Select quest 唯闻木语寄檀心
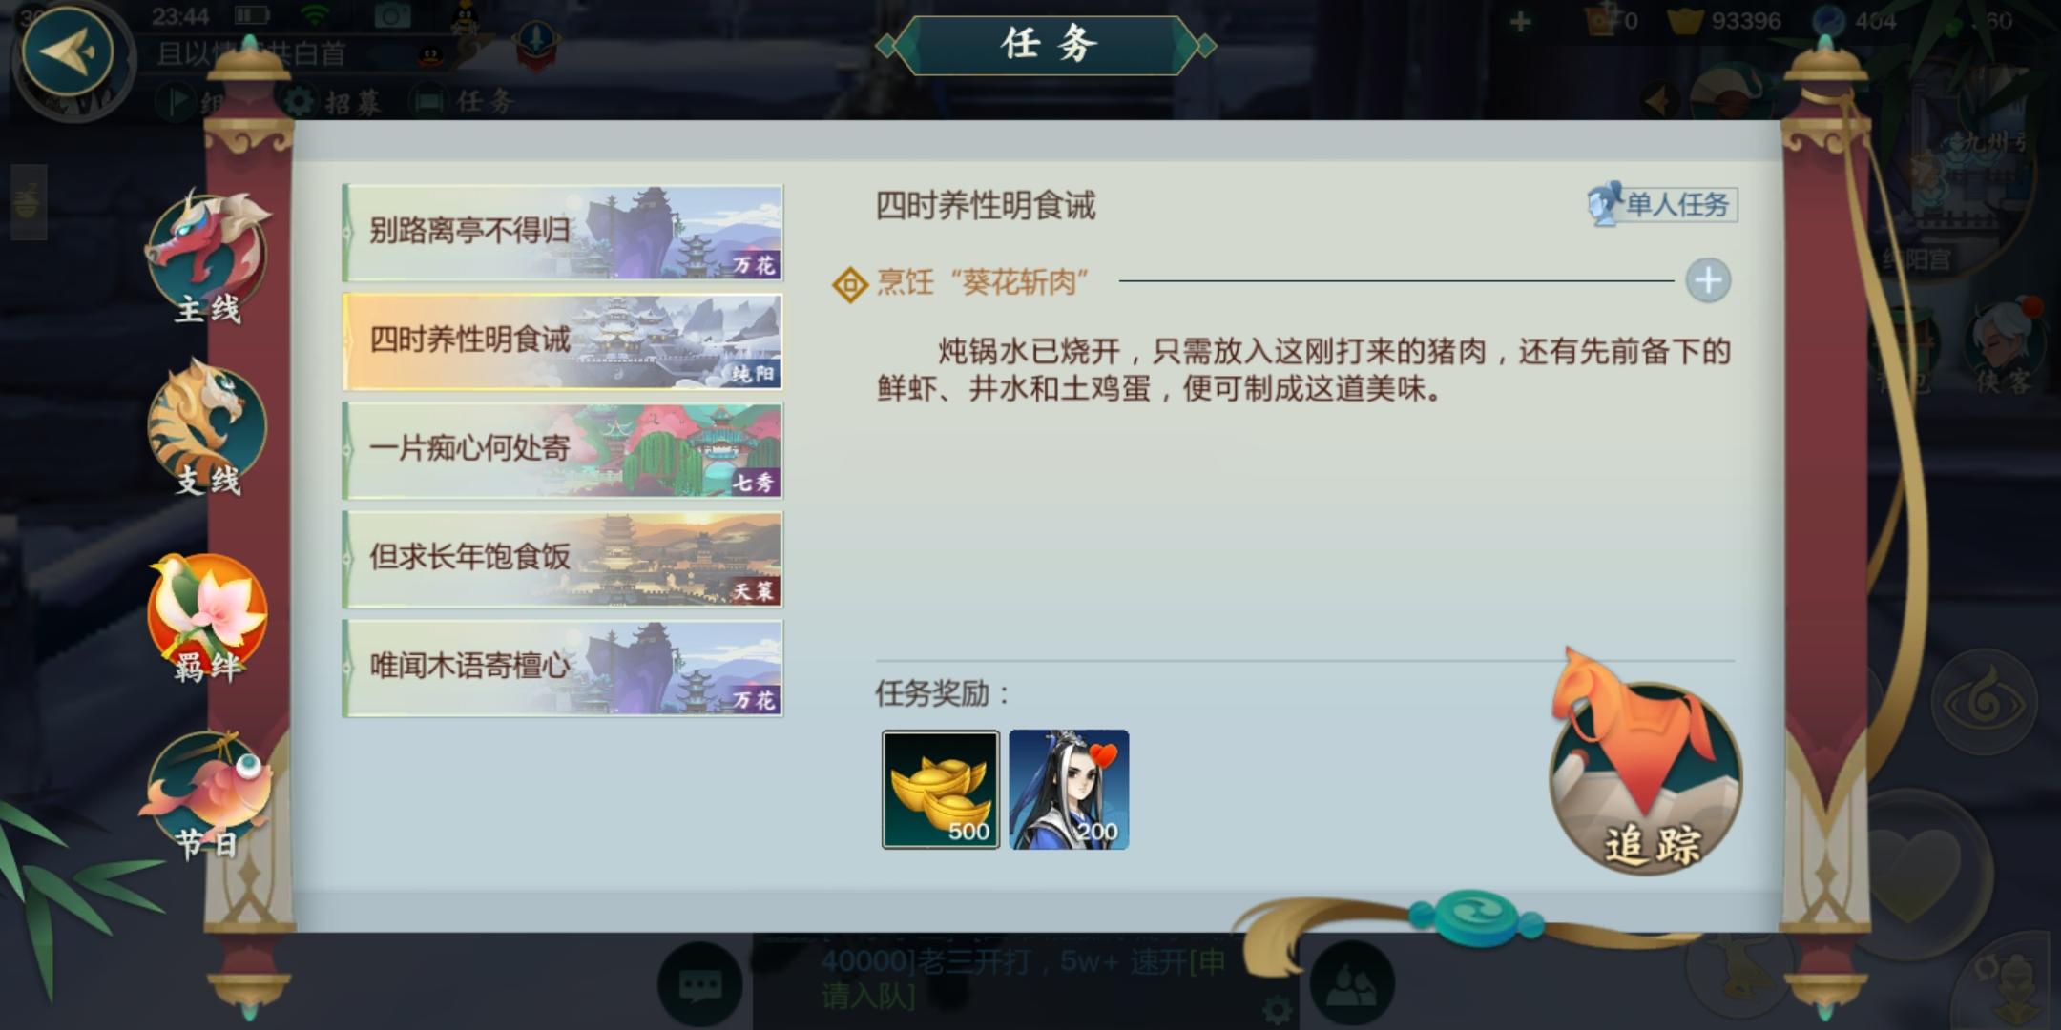 (563, 668)
